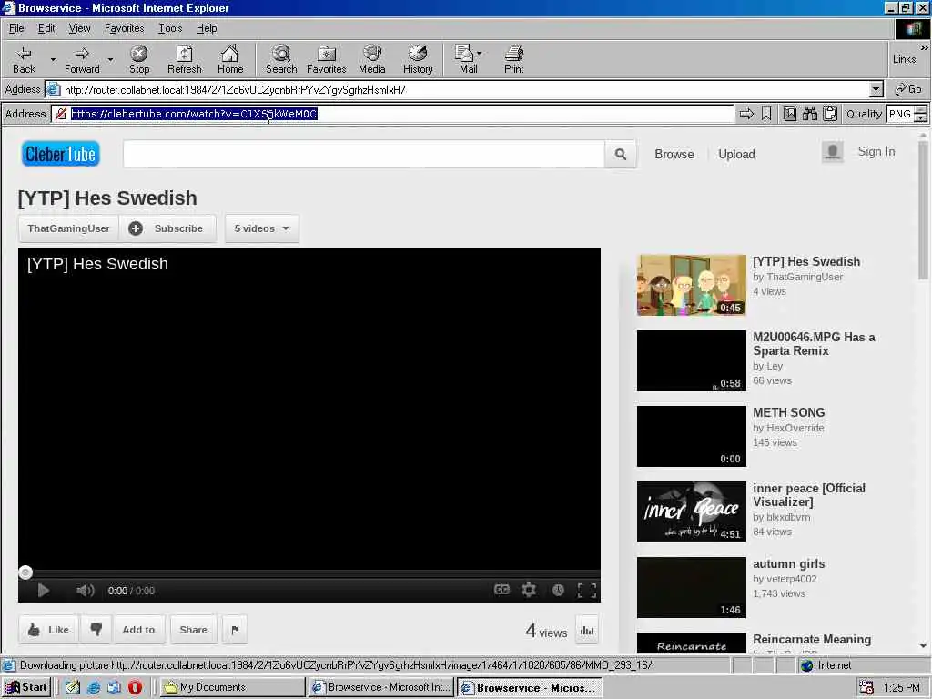The width and height of the screenshot is (932, 699).
Task: Open the Back button history dropdown arrow
Action: [x=52, y=59]
